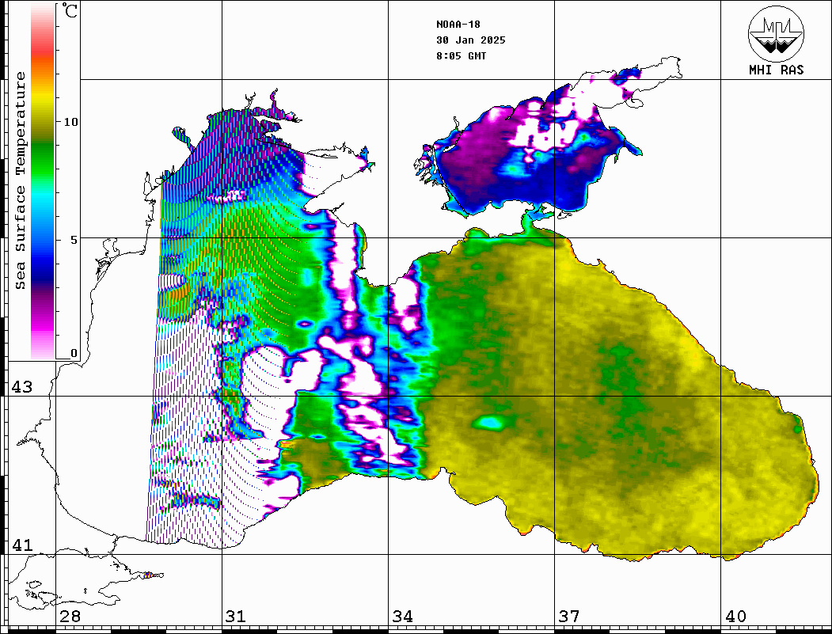The width and height of the screenshot is (832, 634).
Task: Click longitude label '34'
Action: tap(402, 617)
